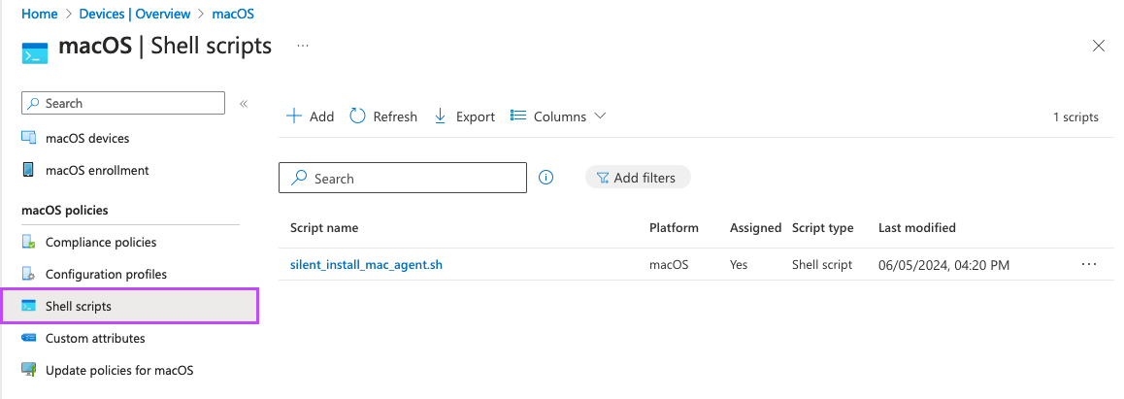Click the Compliance policies icon
This screenshot has width=1124, height=399.
pyautogui.click(x=29, y=242)
